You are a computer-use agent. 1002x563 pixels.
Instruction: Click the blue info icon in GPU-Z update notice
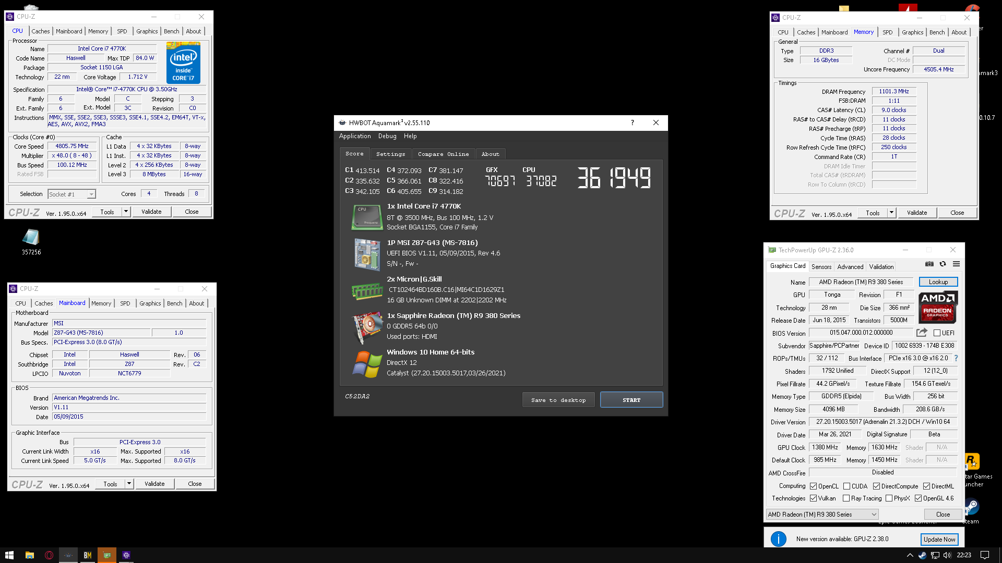(x=778, y=539)
